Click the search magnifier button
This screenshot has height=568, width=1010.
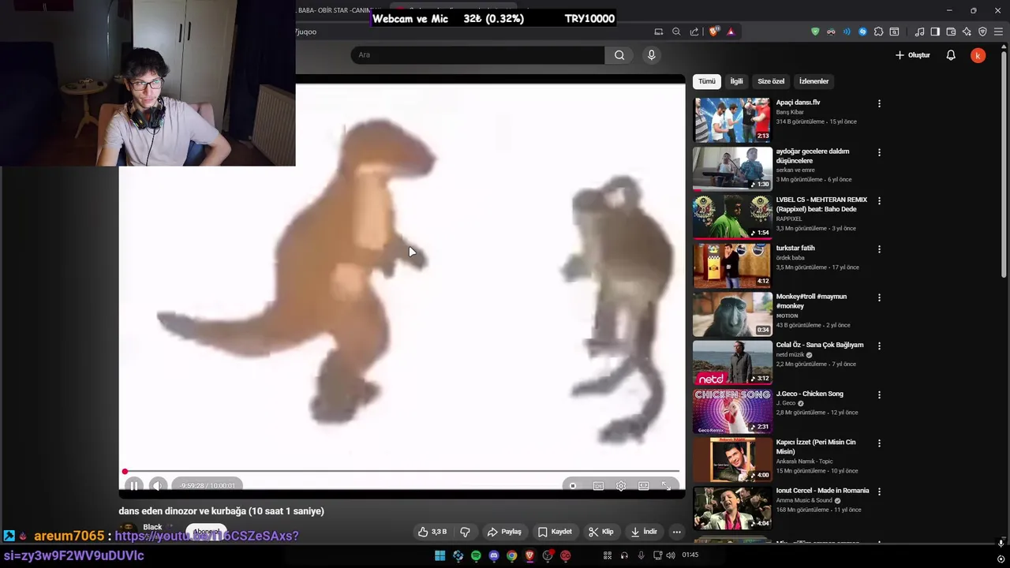click(619, 54)
